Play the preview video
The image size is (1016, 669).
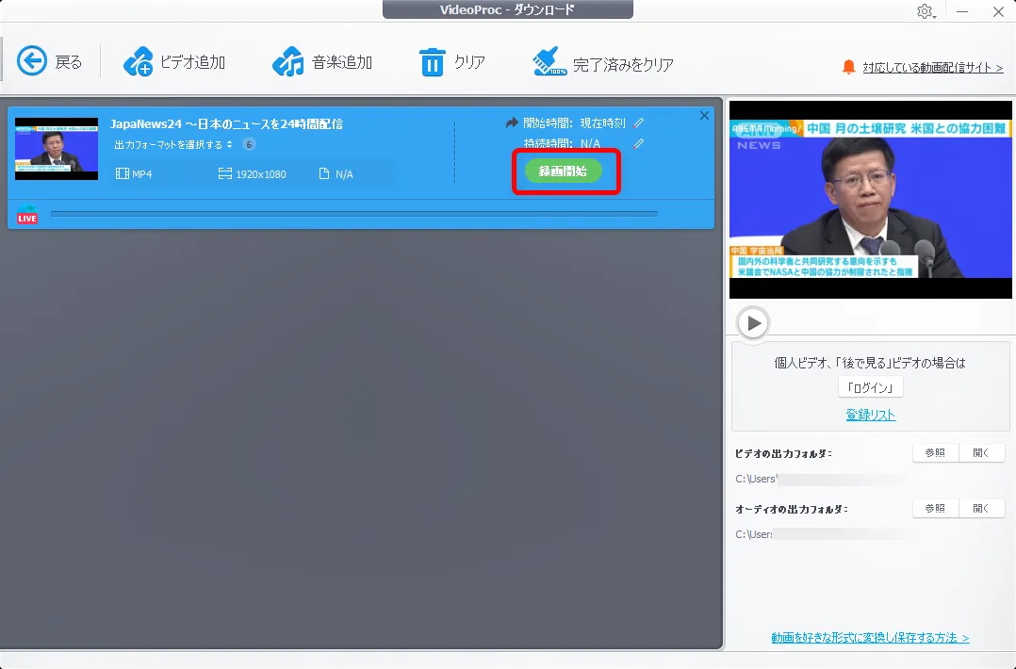coord(753,322)
